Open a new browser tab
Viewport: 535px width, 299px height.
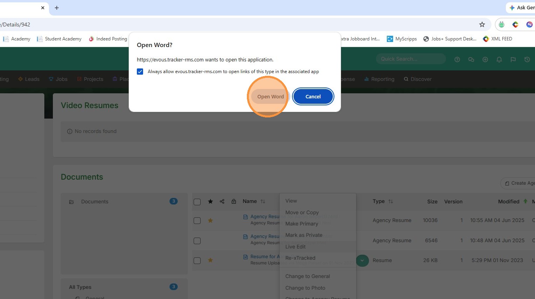[57, 8]
